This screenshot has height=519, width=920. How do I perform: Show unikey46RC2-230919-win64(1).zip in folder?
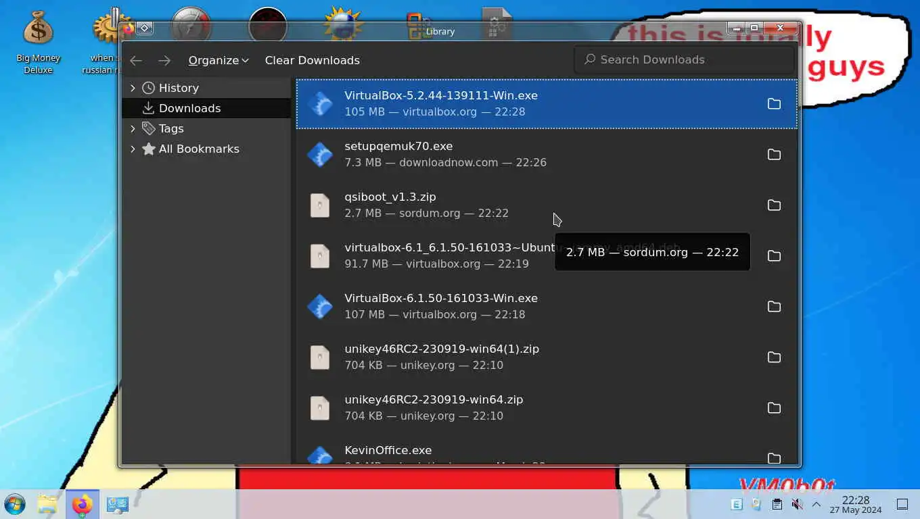[x=774, y=357]
